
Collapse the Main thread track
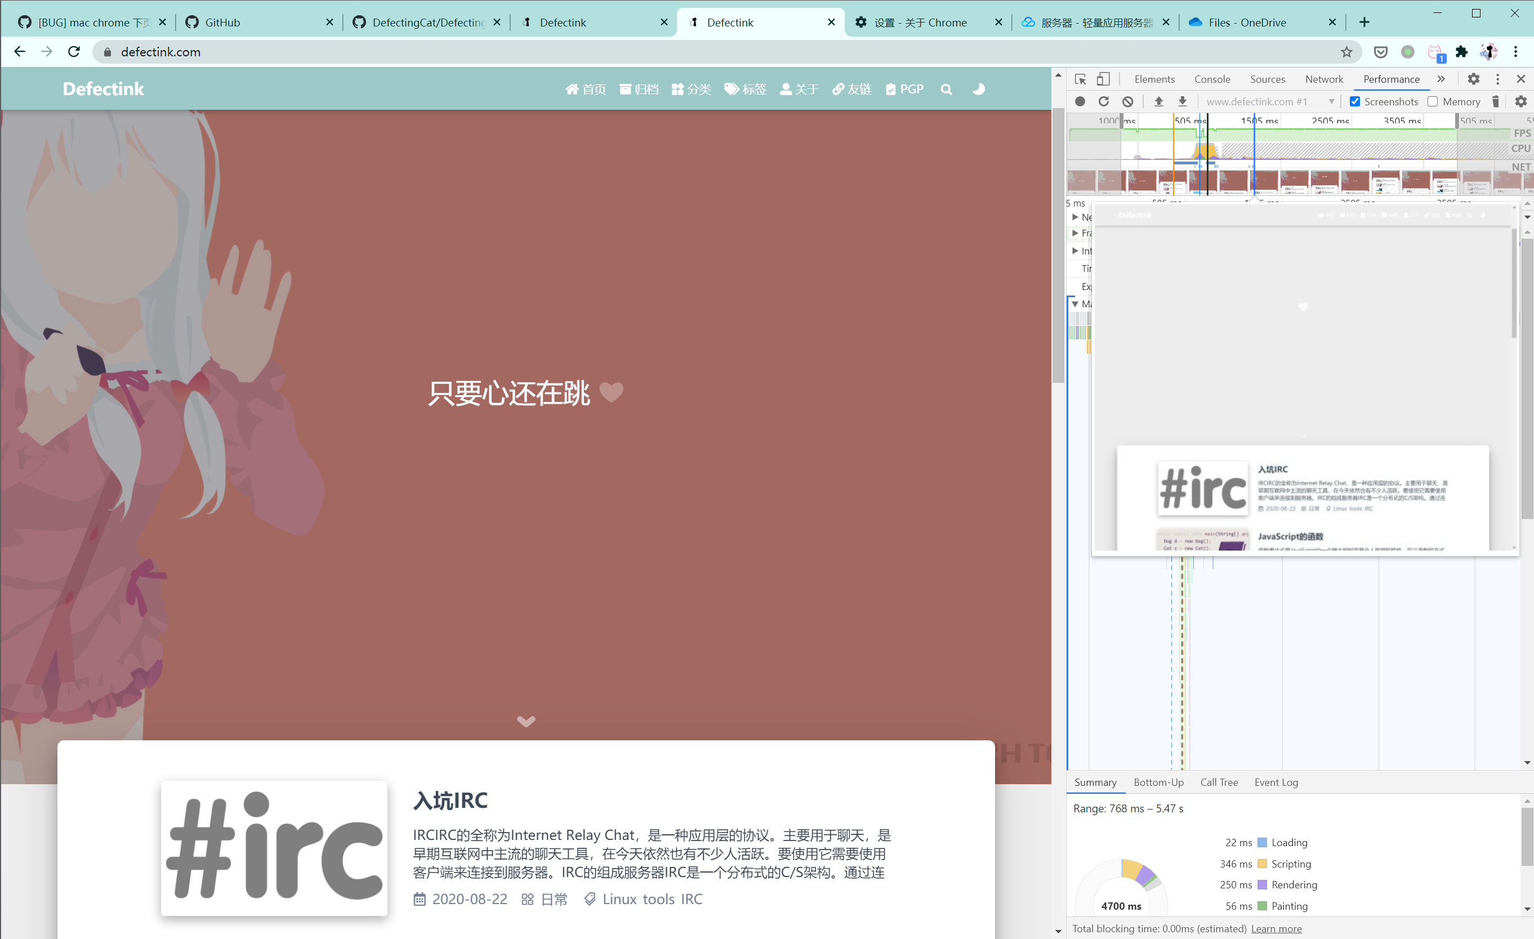coord(1076,303)
